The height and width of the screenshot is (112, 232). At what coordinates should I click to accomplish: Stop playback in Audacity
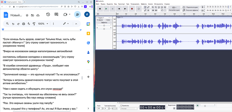tap(113, 9)
